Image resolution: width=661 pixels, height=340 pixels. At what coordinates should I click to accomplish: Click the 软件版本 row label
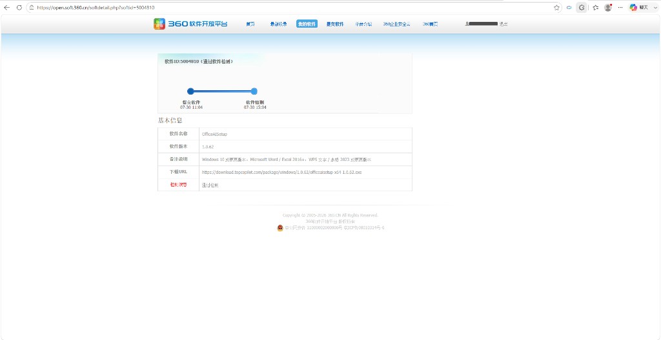[178, 146]
